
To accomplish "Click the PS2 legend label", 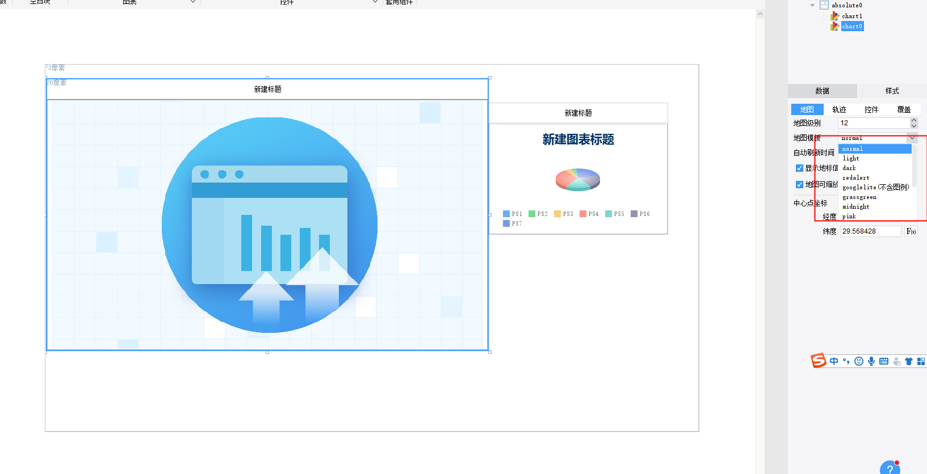I will click(x=542, y=214).
